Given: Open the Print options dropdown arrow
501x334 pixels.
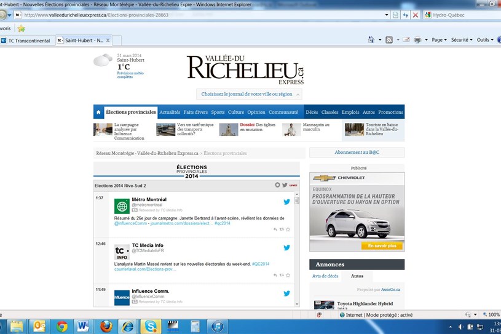Looking at the screenshot, I should pyautogui.click(x=426, y=40).
